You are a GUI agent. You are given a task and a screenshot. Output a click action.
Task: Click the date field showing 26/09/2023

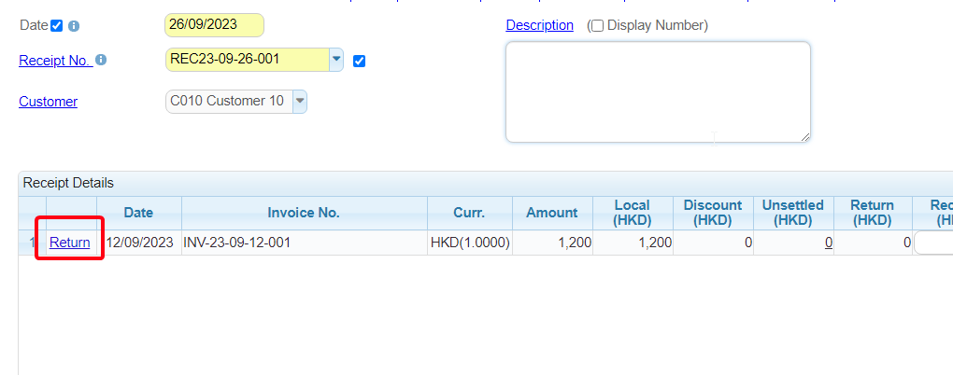(214, 25)
